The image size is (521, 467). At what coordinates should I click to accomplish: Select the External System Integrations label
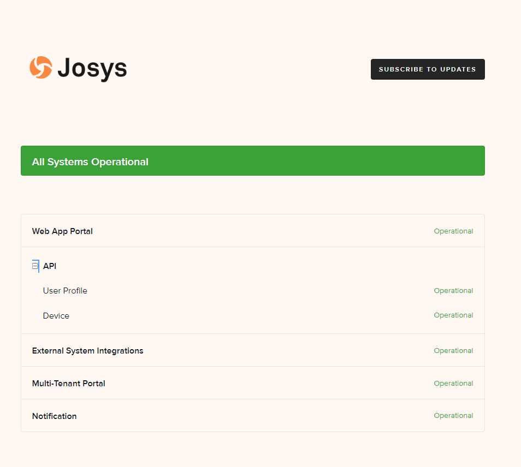(x=87, y=351)
